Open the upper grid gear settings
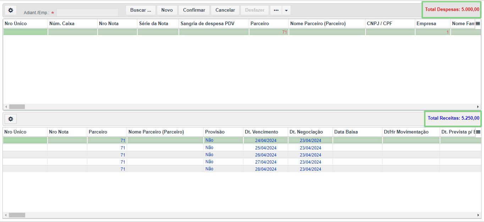 click(11, 10)
